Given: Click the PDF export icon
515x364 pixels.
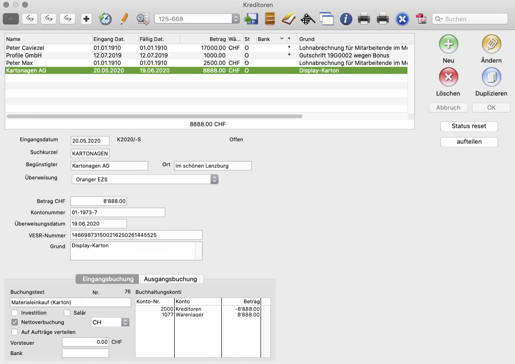Looking at the screenshot, I should click(420, 19).
